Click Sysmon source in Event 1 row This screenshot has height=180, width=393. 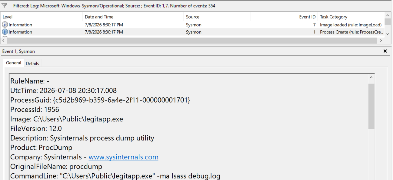click(194, 32)
